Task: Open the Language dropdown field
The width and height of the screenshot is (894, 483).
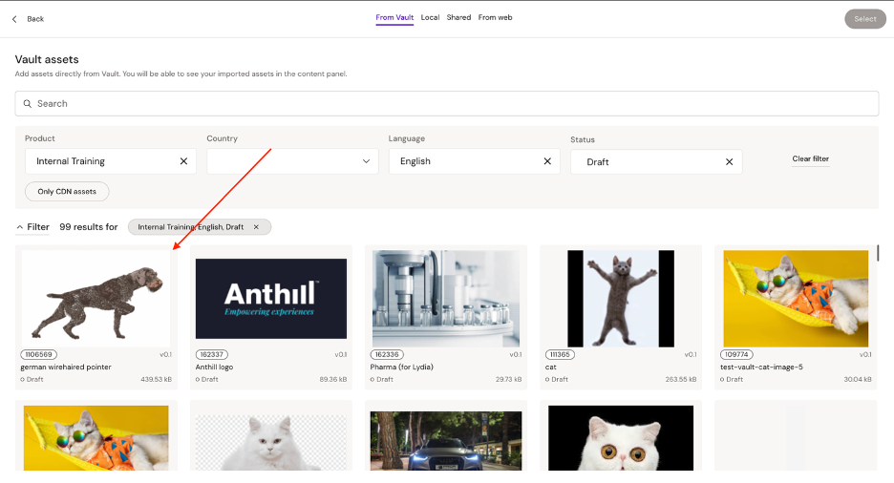Action: click(475, 161)
